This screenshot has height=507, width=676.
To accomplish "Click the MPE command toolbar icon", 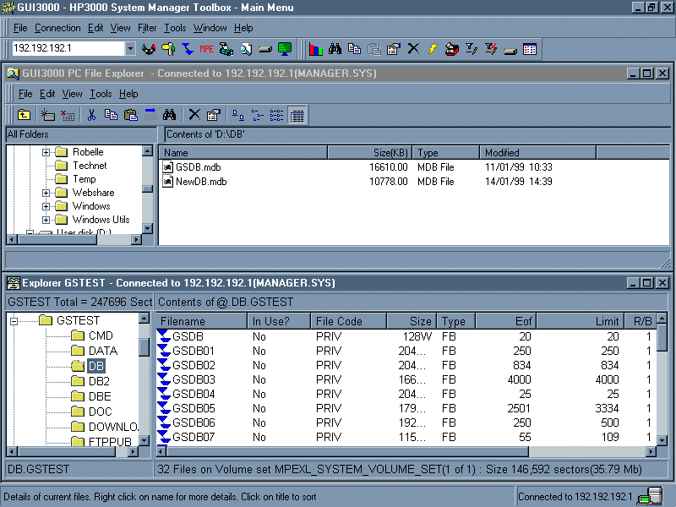I will click(206, 49).
